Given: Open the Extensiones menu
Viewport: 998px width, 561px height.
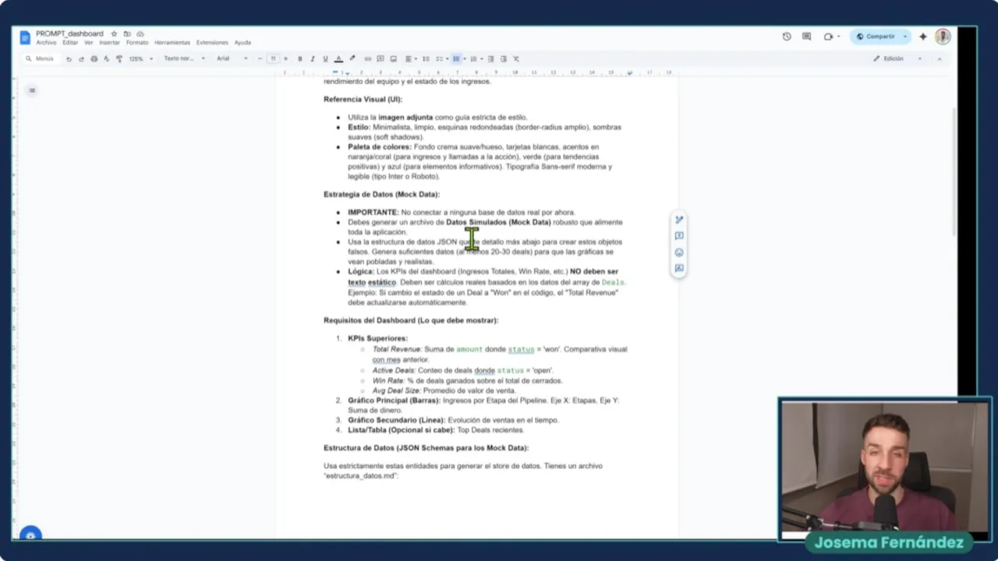Looking at the screenshot, I should [x=212, y=42].
